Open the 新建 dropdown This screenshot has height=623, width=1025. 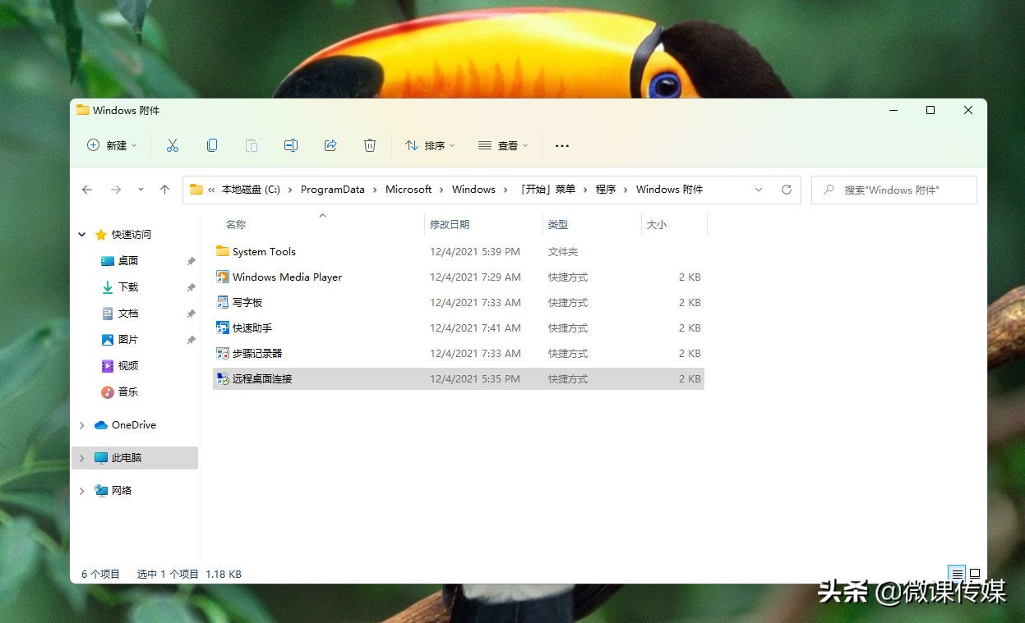(112, 145)
